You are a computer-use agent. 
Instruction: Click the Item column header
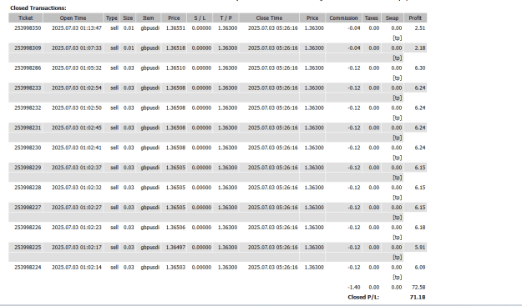click(149, 18)
